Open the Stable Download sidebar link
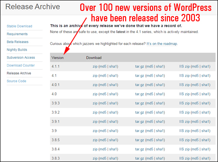This screenshot has height=162, width=218. coord(19,26)
